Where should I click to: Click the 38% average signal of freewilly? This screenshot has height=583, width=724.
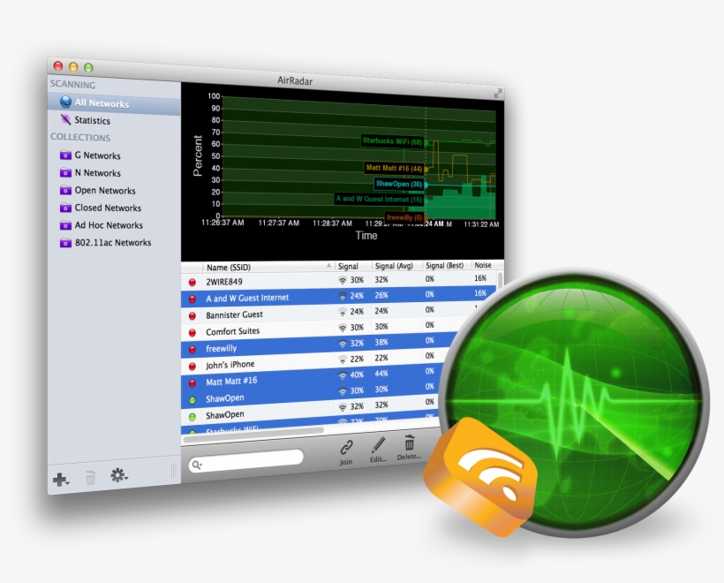pos(381,343)
